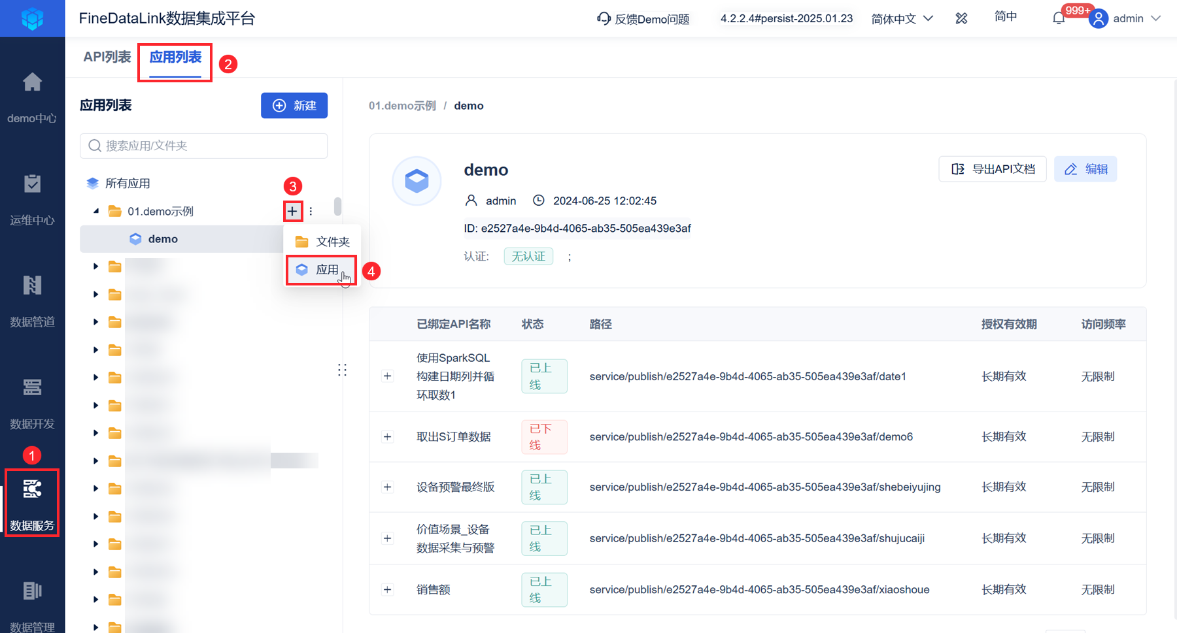Expand the 使用SparkSQL构建日期列并循环取数1 row
This screenshot has height=633, width=1177.
point(388,376)
